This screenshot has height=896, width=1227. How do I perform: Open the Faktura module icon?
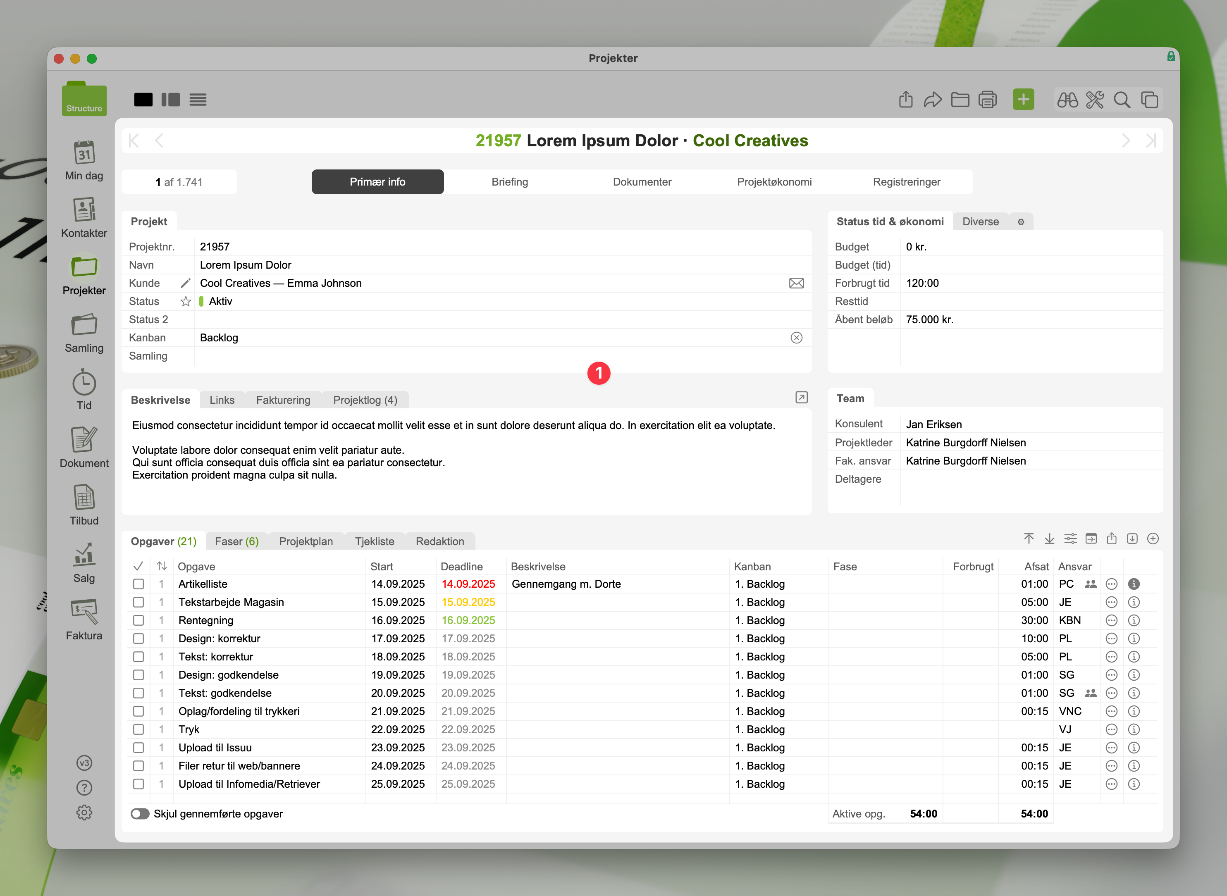coord(84,612)
